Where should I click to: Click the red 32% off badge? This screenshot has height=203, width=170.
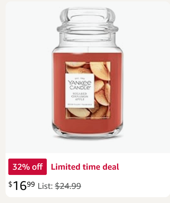point(27,167)
